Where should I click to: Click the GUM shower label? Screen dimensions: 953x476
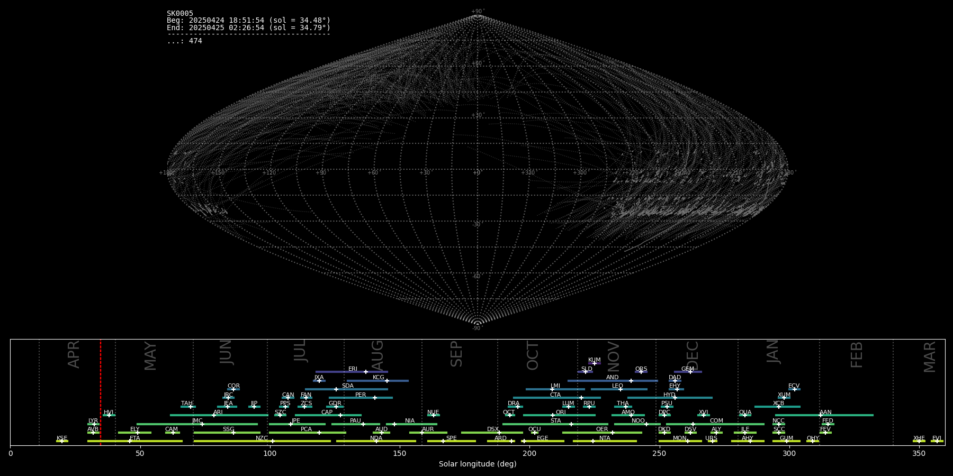pos(786,438)
